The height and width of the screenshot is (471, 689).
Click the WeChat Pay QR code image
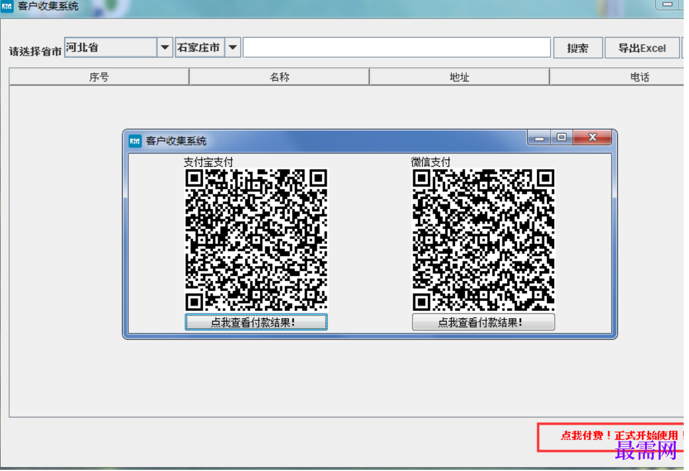(x=483, y=240)
